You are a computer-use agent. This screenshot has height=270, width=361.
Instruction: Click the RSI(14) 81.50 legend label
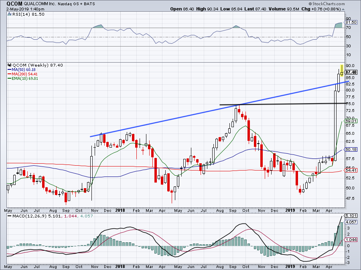28,14
